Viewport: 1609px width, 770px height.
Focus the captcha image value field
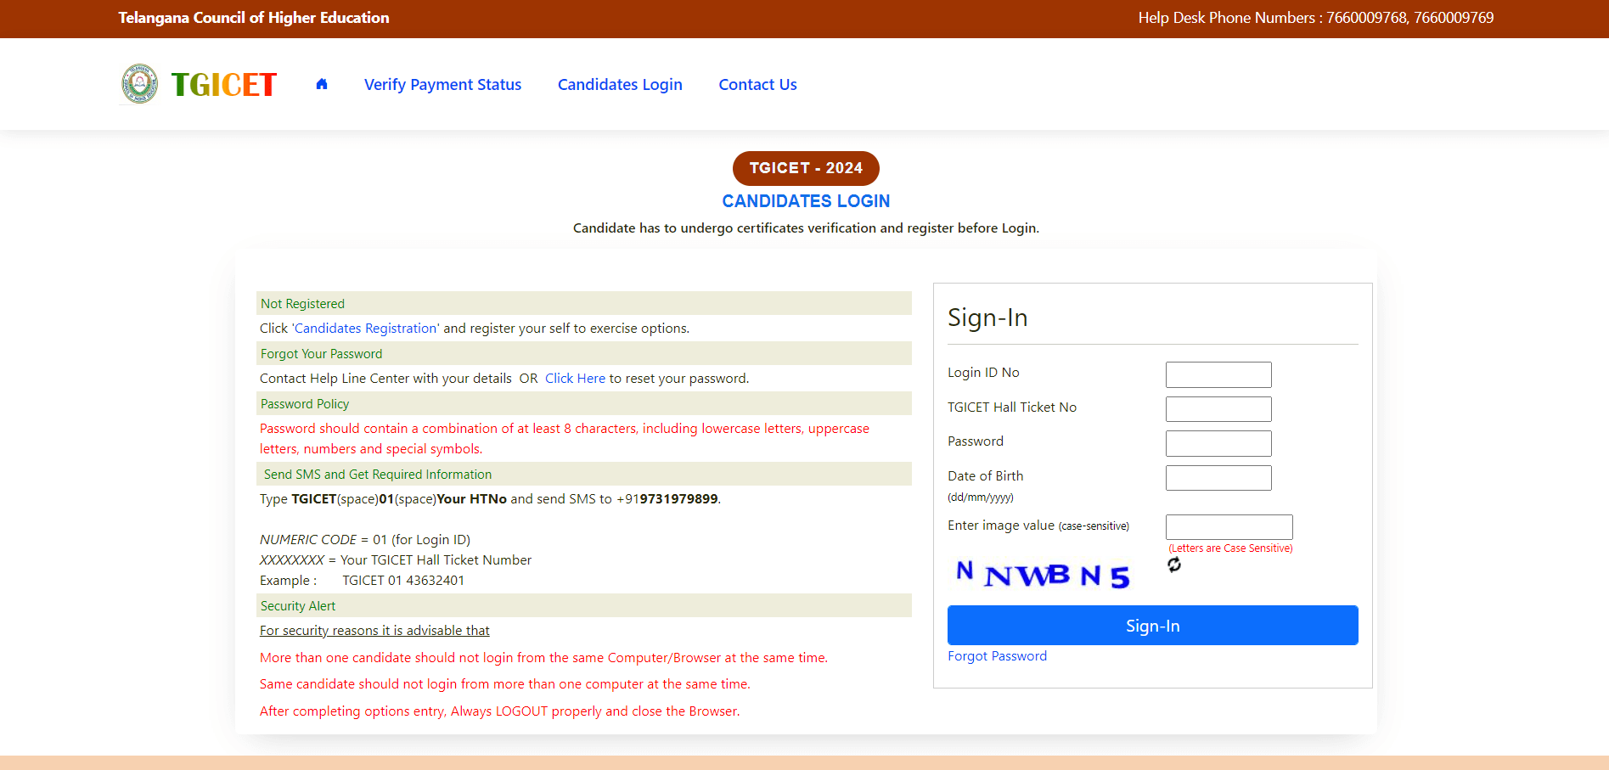click(1229, 527)
